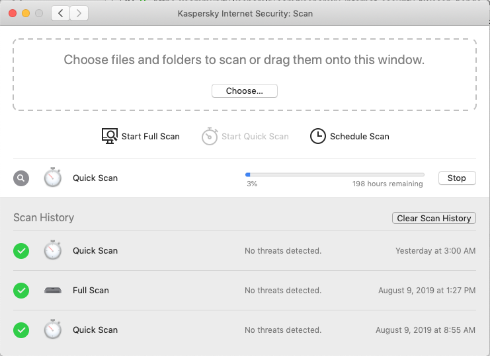This screenshot has width=490, height=356.
Task: Click the Start Full Scan monitor icon
Action: coord(110,136)
